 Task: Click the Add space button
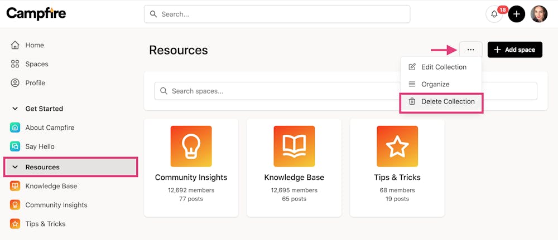pyautogui.click(x=514, y=50)
